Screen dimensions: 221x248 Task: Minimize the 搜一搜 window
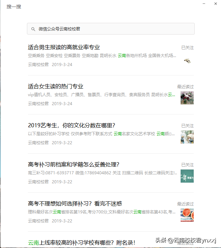click(x=204, y=4)
